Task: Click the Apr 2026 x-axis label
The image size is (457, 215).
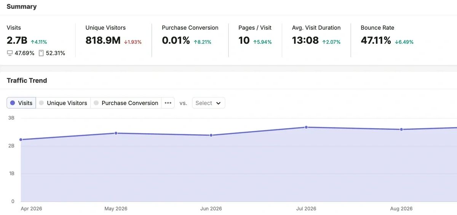Action: point(30,209)
